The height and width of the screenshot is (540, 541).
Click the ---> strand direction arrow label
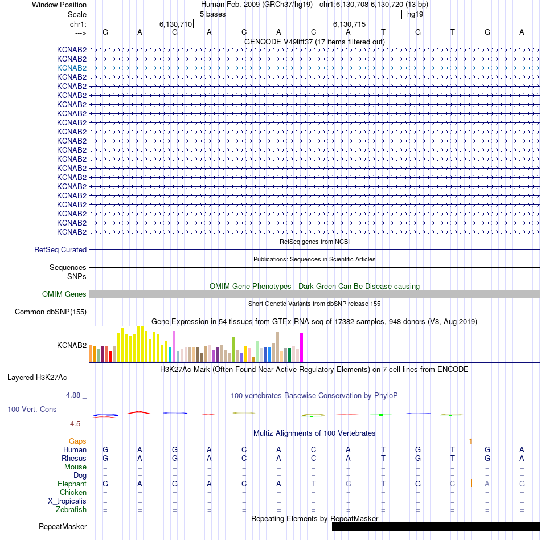click(x=80, y=33)
